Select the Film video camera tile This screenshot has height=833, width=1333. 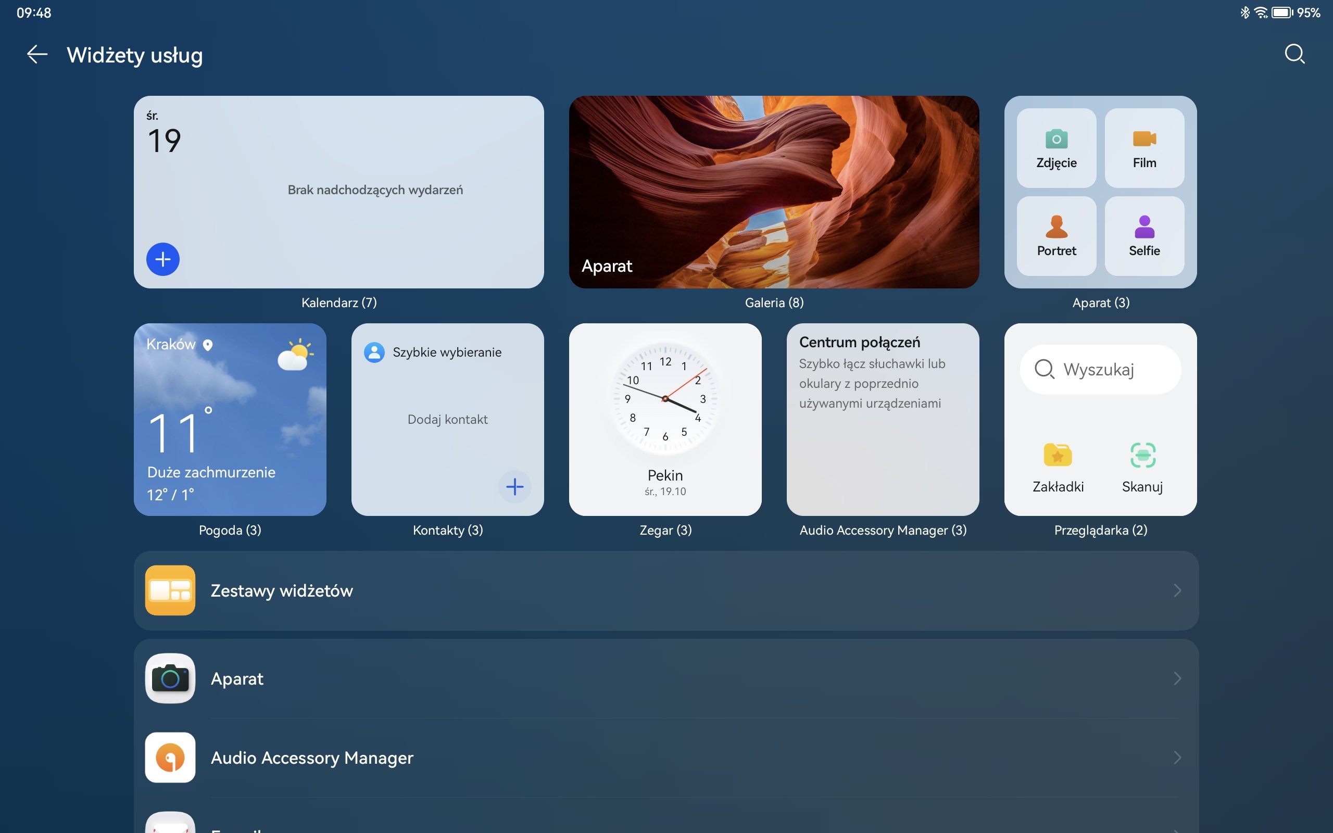click(x=1144, y=148)
